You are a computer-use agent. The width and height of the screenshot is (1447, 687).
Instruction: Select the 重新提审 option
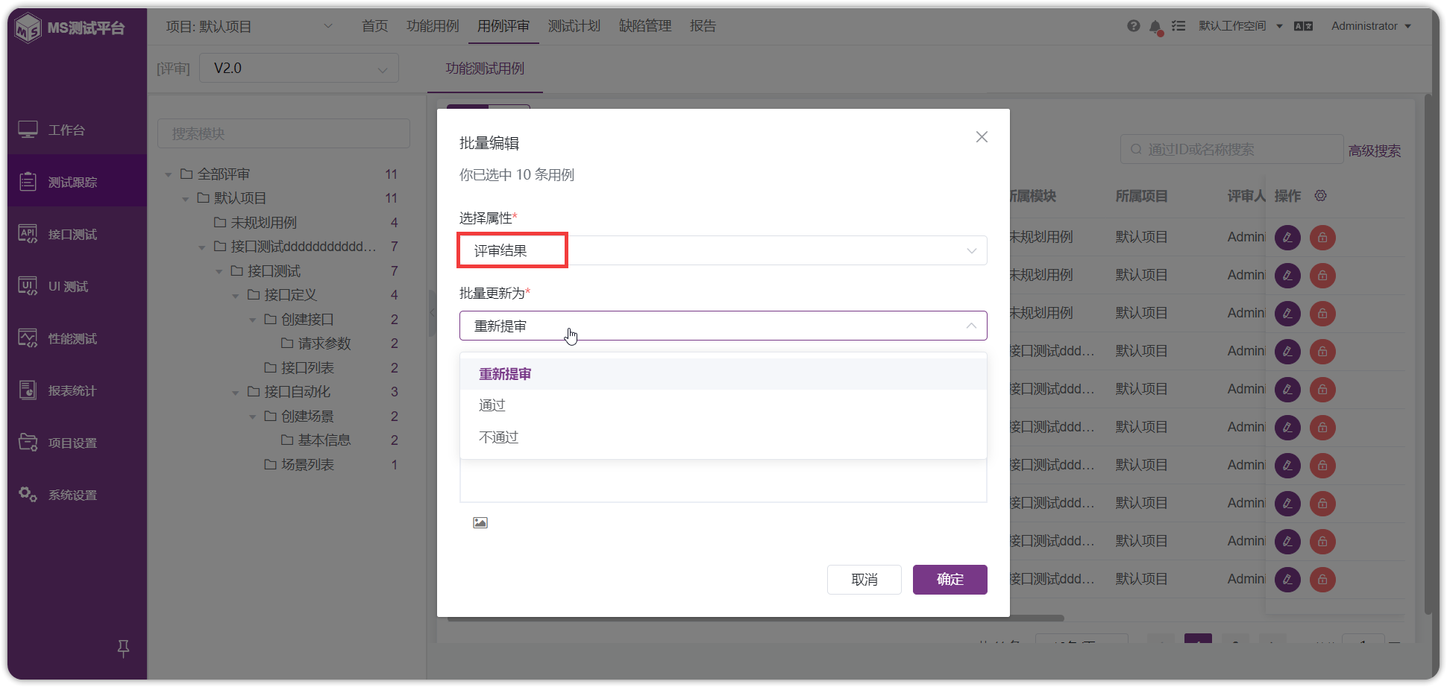pos(723,374)
